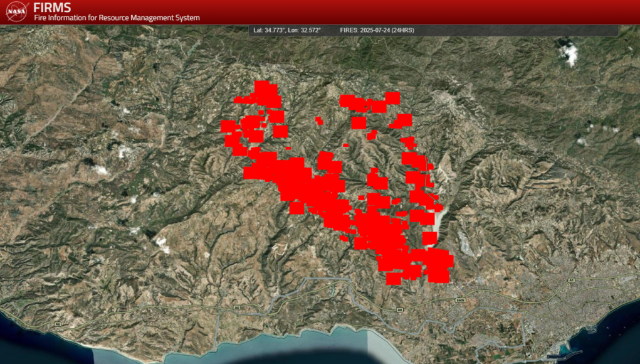Click the A1 road label on the map

[x=571, y=281]
